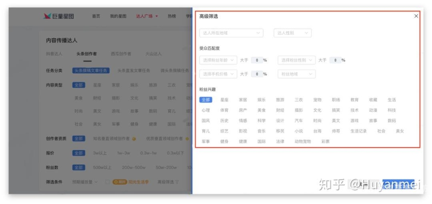Click the info icon after 知名垂直领域创作者

pyautogui.click(x=134, y=139)
